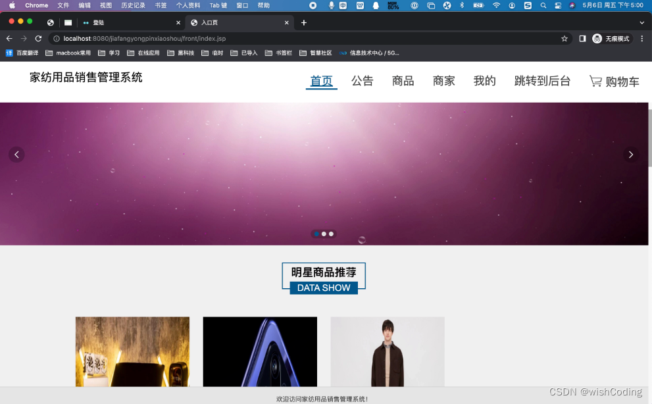Reload the current page
This screenshot has width=652, height=404.
coord(38,38)
